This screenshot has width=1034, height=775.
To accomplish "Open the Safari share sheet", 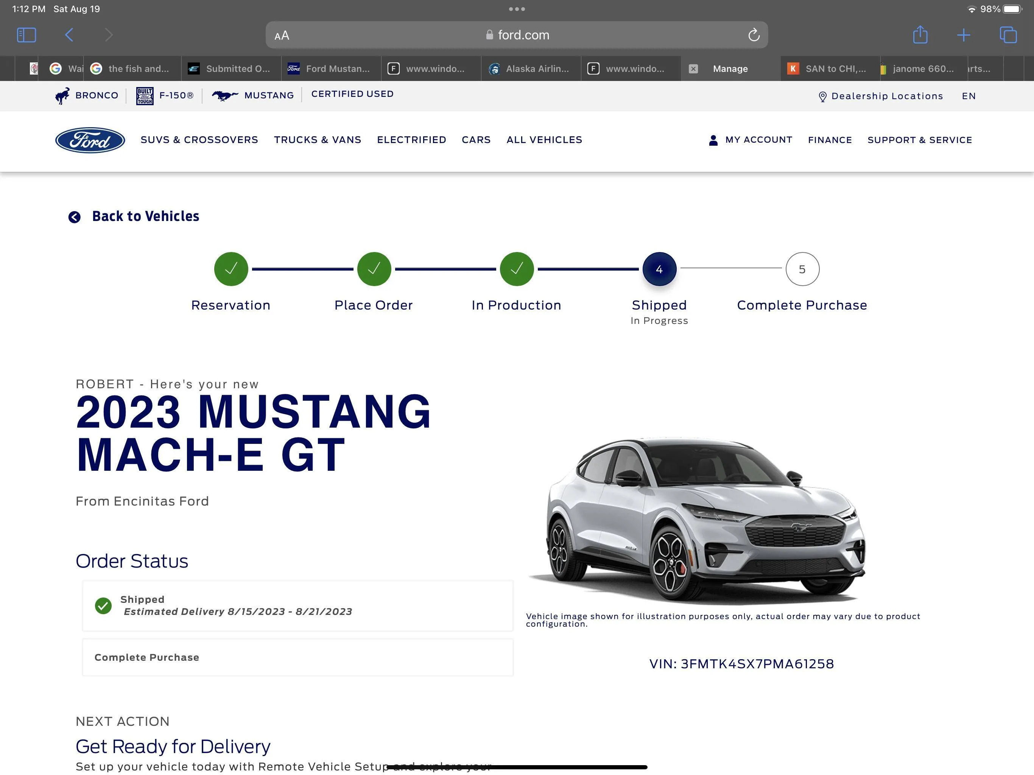I will (x=920, y=34).
